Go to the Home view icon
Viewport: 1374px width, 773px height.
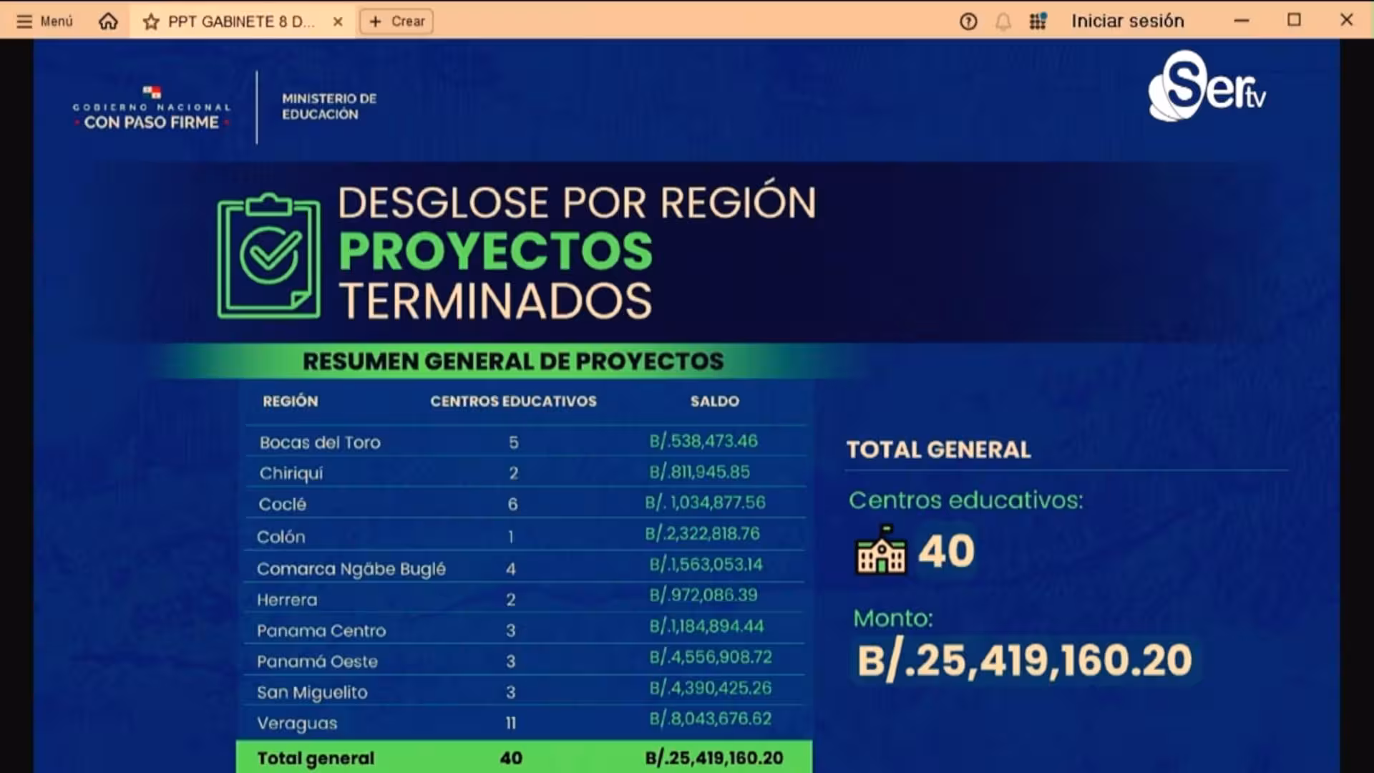point(108,21)
